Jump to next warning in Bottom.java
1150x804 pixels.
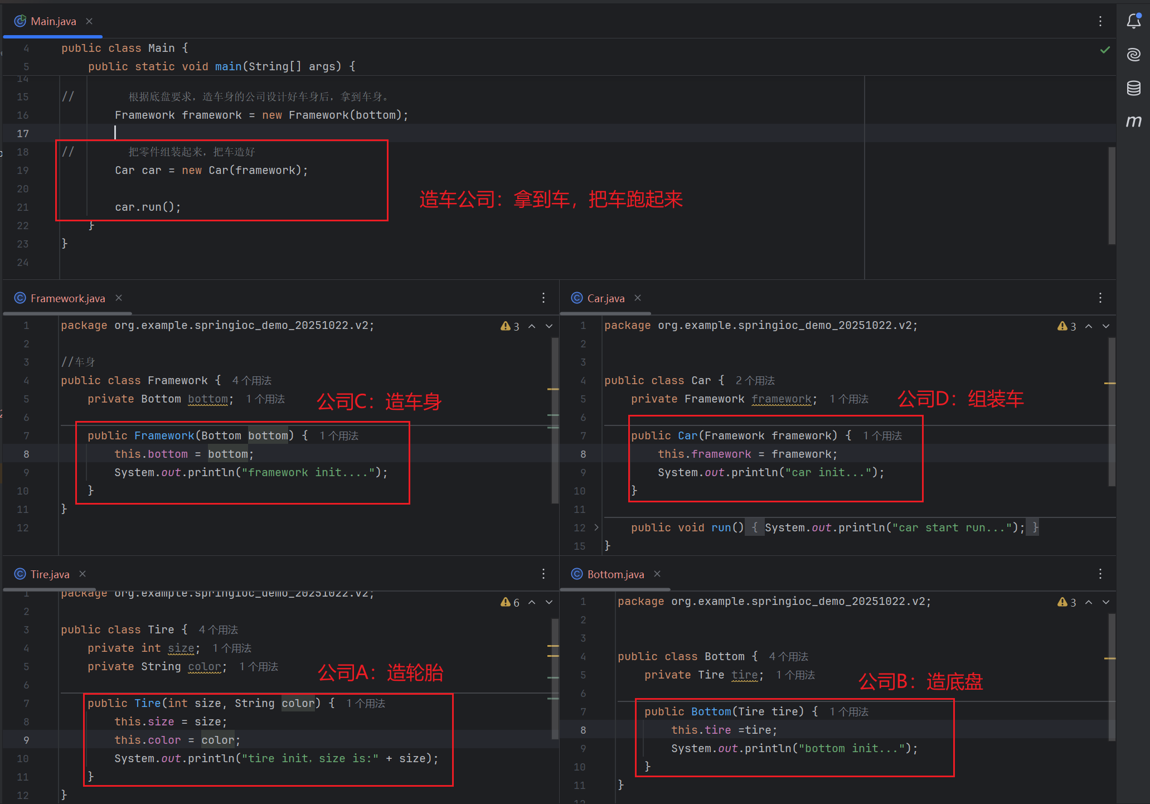pos(1106,602)
